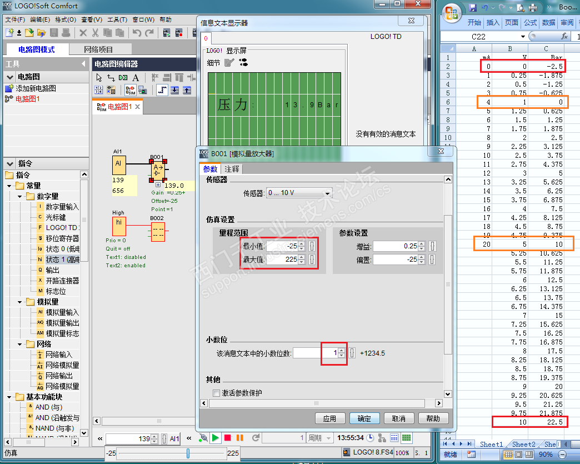
Task: Click the LOGO to PC upload arrow icon
Action: 187,90
